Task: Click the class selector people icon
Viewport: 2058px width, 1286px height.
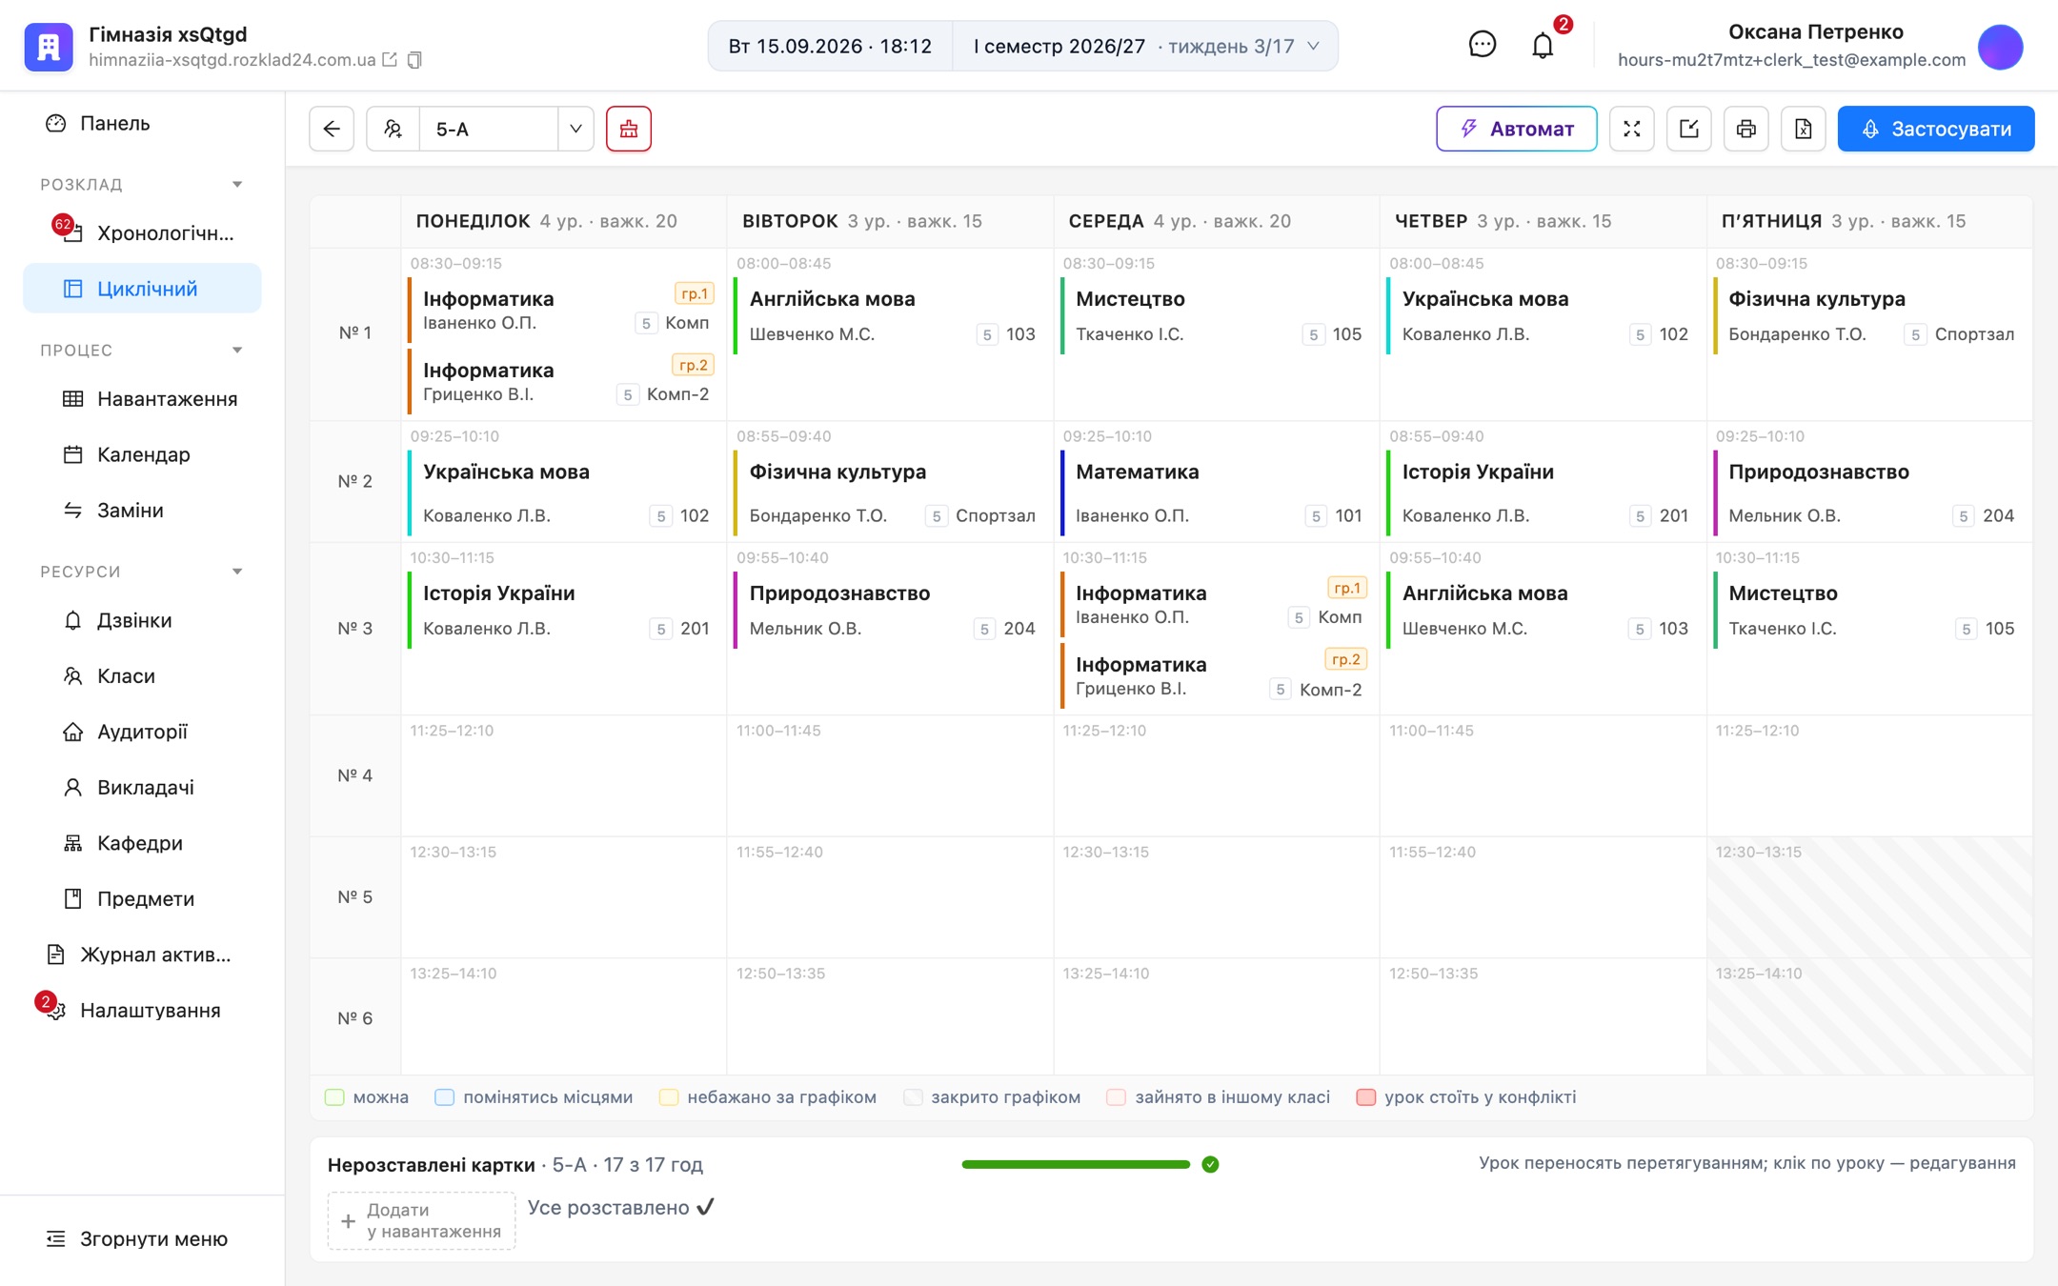Action: coord(393,129)
